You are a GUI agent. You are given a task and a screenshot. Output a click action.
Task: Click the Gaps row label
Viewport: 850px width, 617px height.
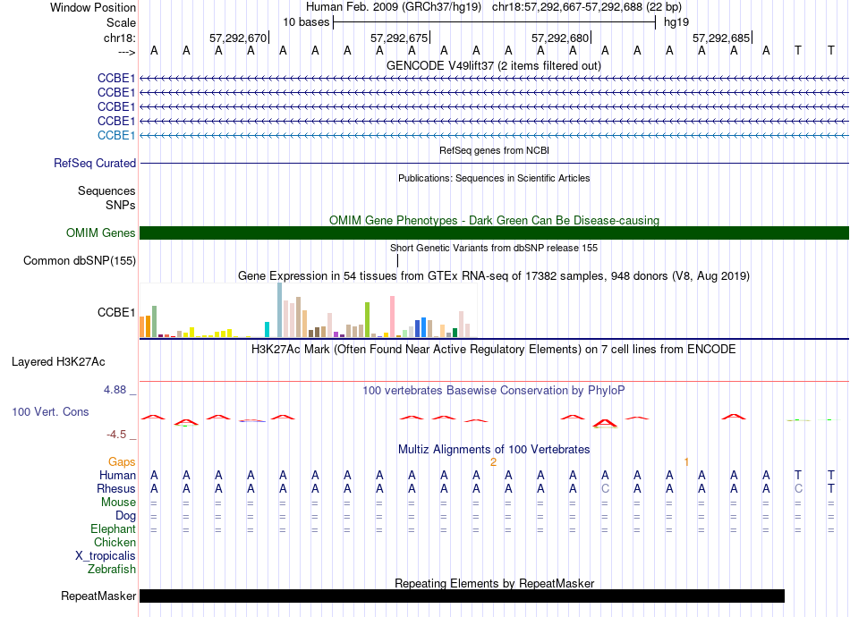point(122,461)
